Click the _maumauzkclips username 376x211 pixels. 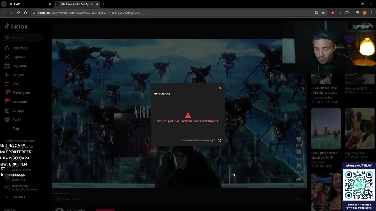(x=322, y=98)
